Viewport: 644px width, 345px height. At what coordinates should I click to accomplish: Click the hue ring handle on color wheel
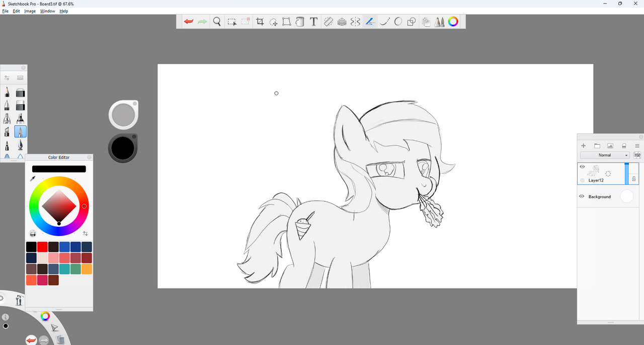pos(84,206)
